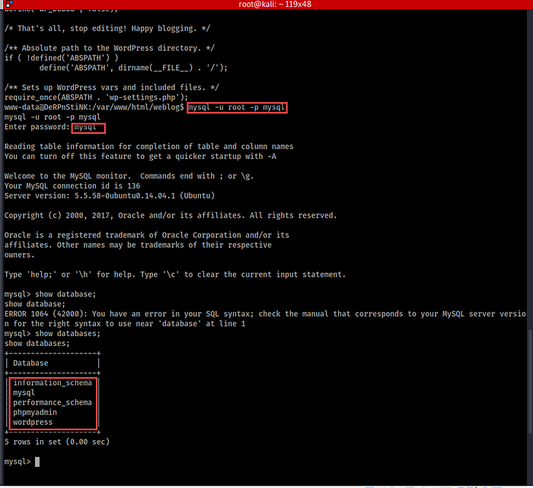The height and width of the screenshot is (488, 533).
Task: Click the highlighted 'mysql -u root -p mysql' command
Action: click(237, 108)
